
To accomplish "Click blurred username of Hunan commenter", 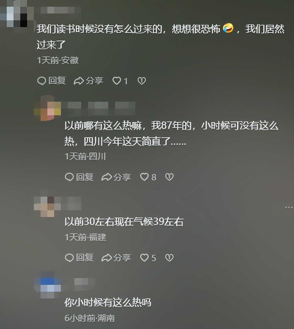I will (x=84, y=285).
